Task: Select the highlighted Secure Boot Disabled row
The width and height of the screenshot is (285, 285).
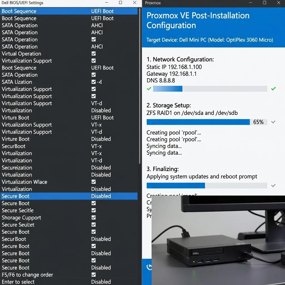Action: point(69,196)
